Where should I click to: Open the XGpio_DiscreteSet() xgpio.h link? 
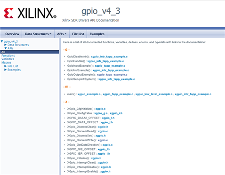(x=101, y=135)
